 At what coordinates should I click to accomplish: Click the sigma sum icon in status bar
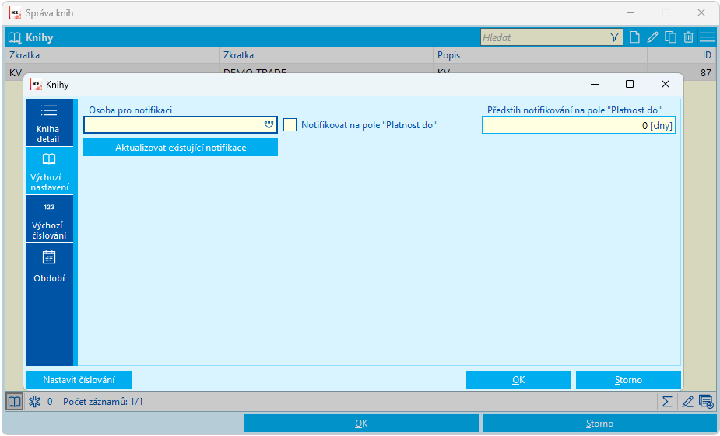pos(667,402)
